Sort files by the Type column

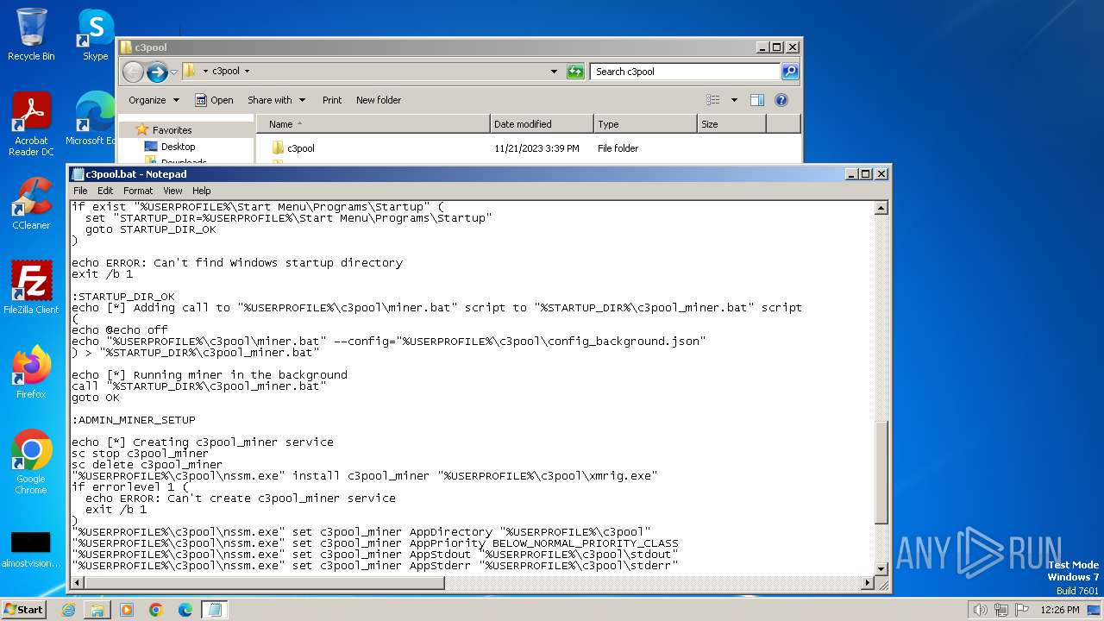pyautogui.click(x=645, y=124)
